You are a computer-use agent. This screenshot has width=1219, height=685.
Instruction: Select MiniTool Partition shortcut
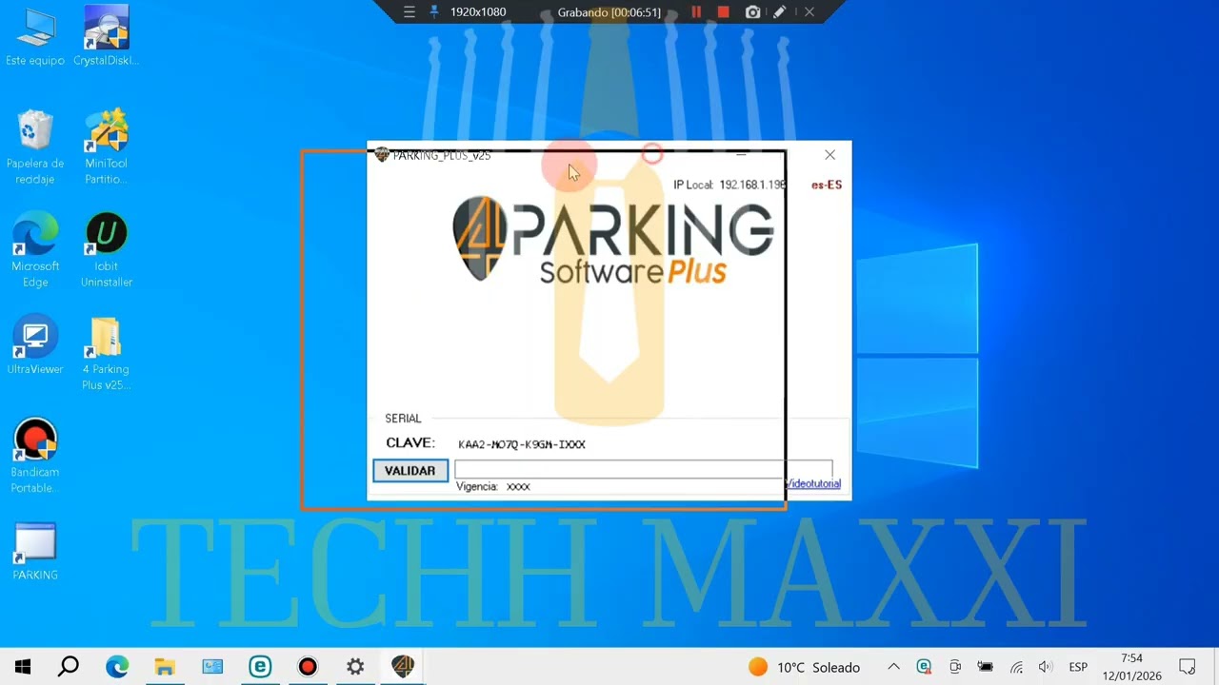[106, 147]
